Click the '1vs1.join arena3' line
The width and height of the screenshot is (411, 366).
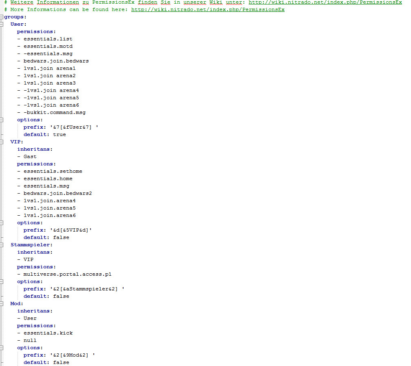[x=46, y=83]
